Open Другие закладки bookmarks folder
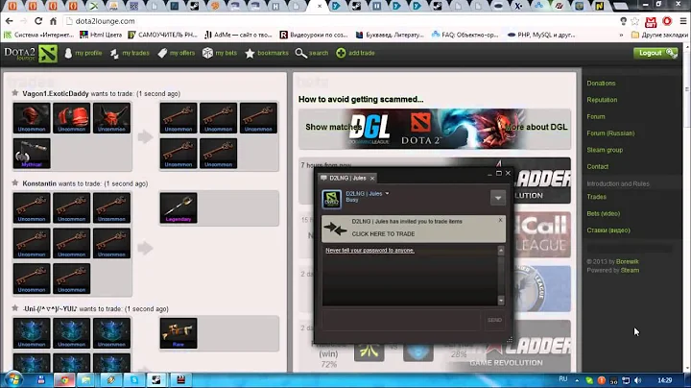Image resolution: width=691 pixels, height=388 pixels. coord(659,35)
